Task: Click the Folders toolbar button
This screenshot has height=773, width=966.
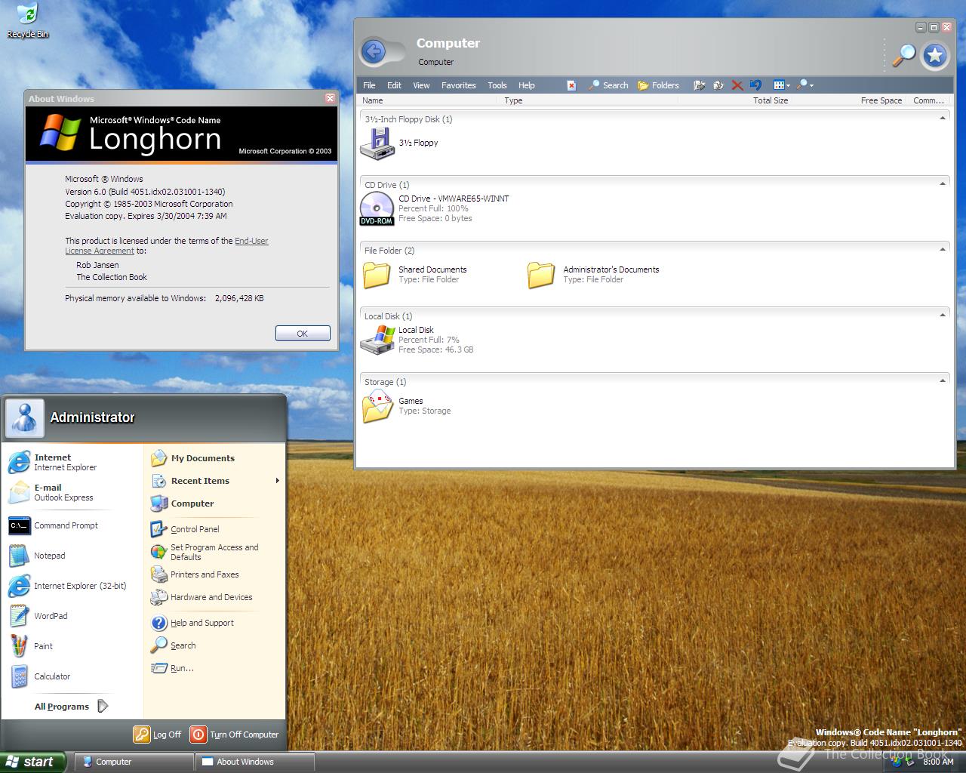Action: [658, 85]
